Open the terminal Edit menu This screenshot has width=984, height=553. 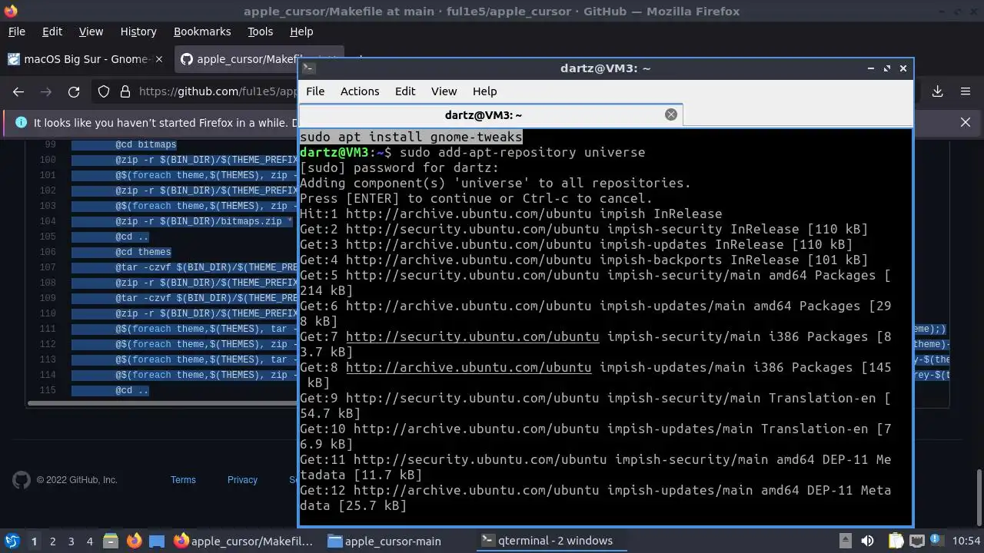point(405,91)
